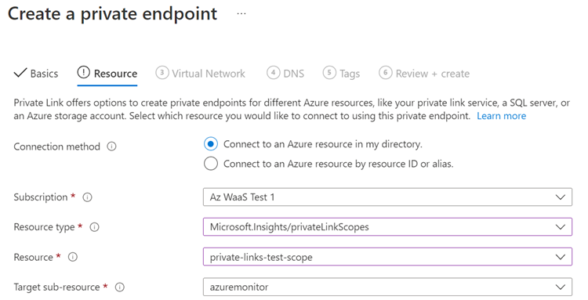Screen dimensions: 588x300
Task: Open the ellipsis menu beside the page title
Action: click(x=241, y=14)
